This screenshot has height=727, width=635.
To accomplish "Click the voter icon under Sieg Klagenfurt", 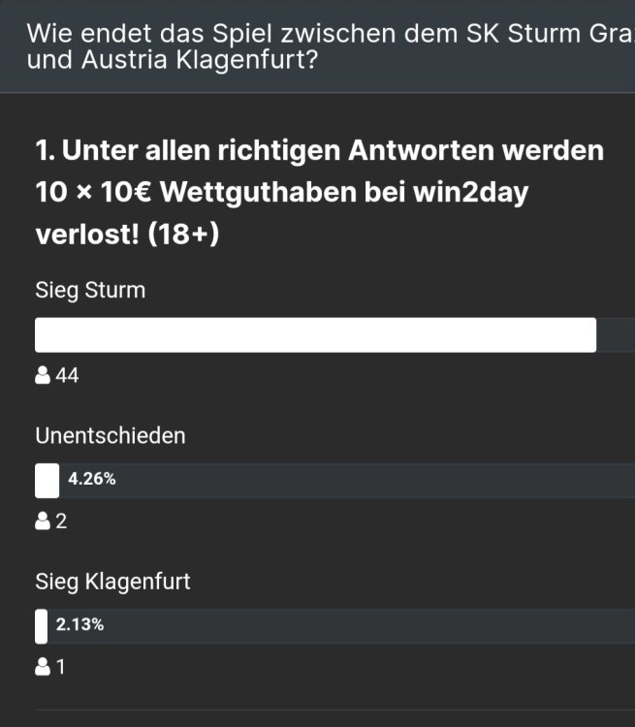I will pos(43,667).
